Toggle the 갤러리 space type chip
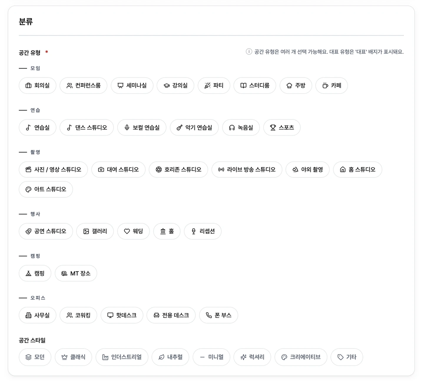The height and width of the screenshot is (381, 439). tap(95, 231)
